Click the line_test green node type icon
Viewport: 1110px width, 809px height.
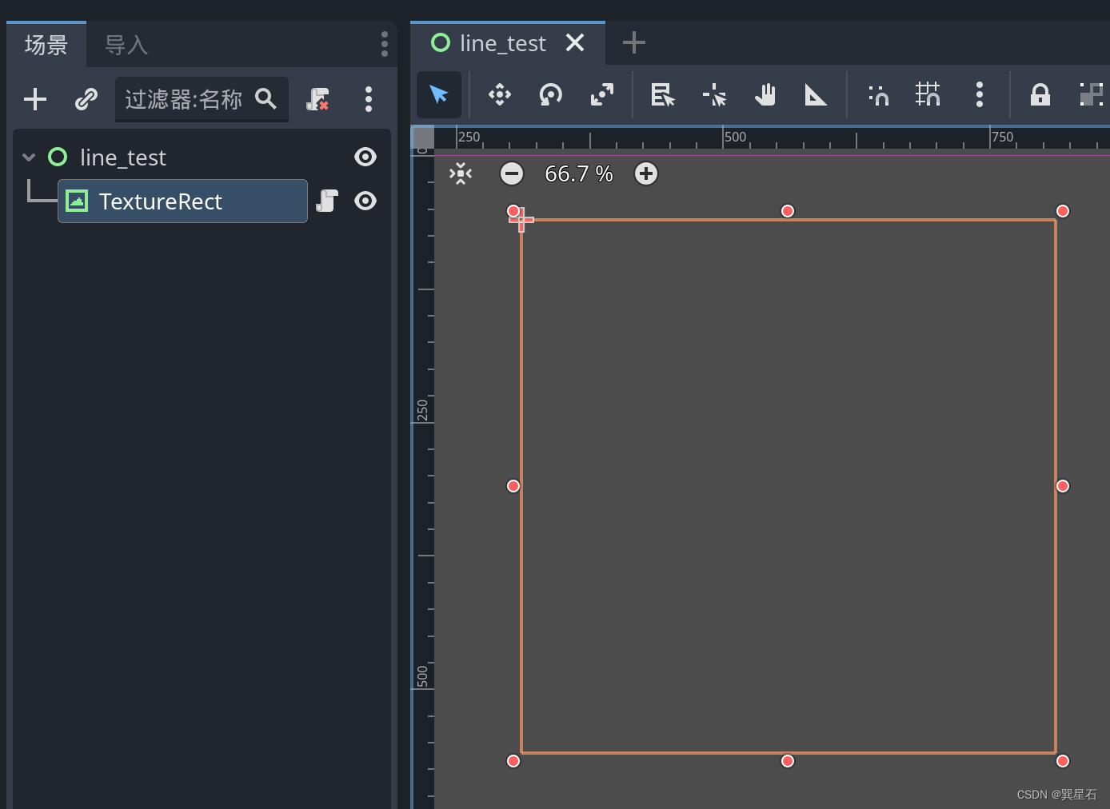(x=58, y=157)
